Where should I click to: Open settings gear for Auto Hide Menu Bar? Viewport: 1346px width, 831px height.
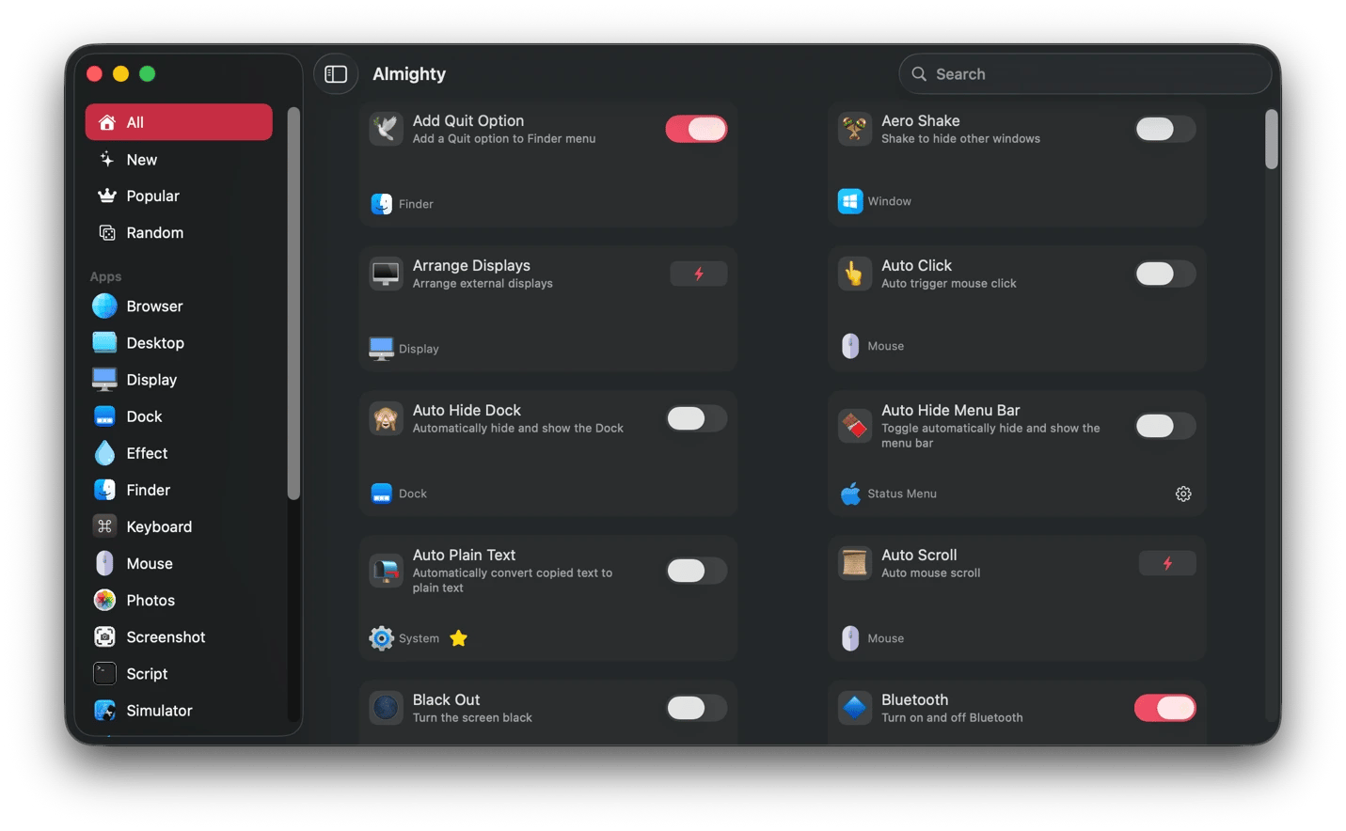point(1183,494)
